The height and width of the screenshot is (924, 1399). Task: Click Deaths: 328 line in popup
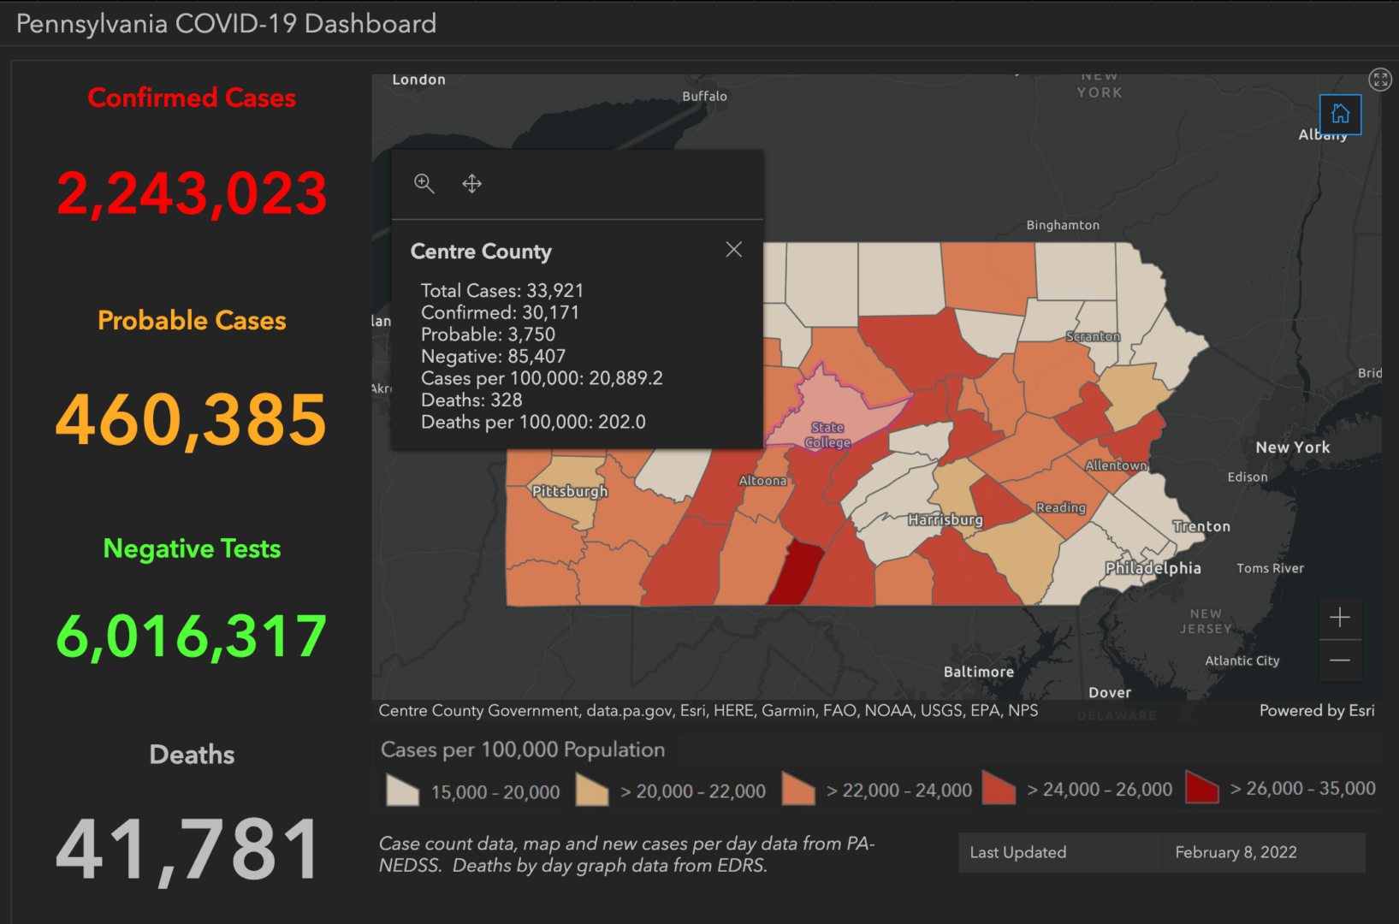(x=471, y=400)
